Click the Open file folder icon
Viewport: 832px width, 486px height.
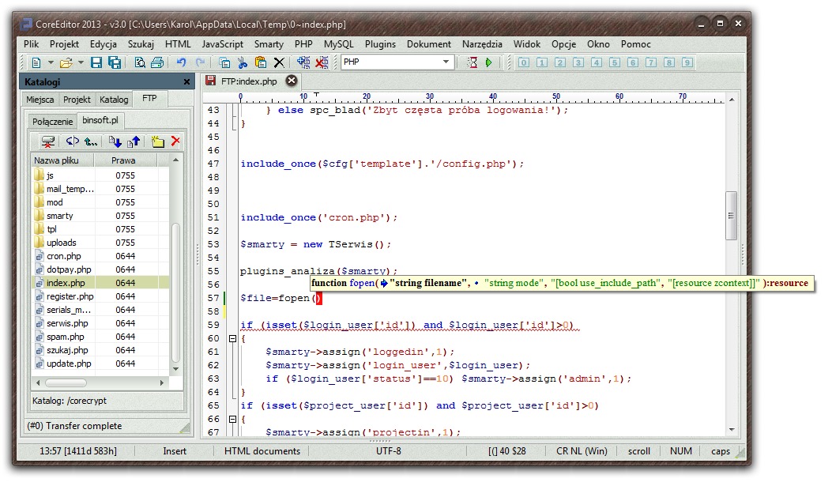pos(66,62)
